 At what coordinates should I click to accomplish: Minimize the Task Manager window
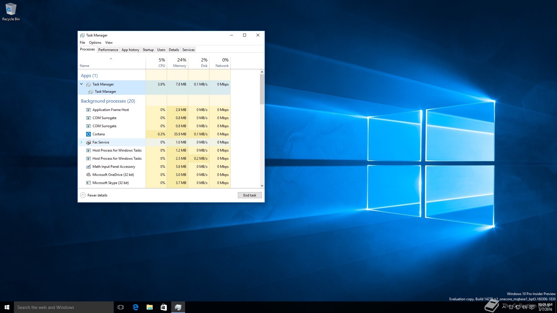[x=232, y=35]
